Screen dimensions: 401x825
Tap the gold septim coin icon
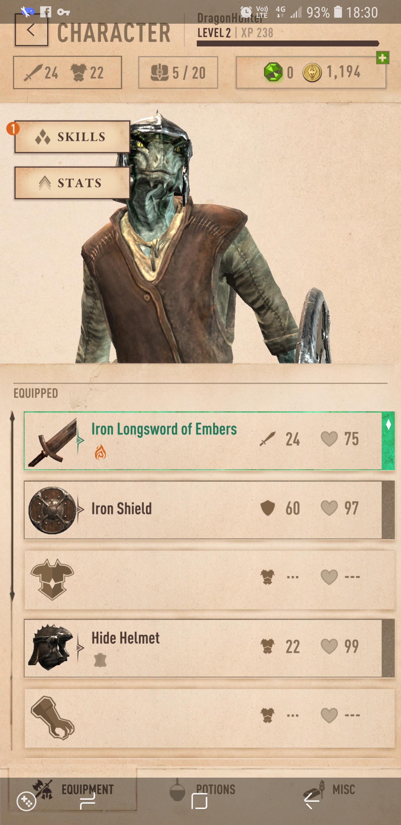tap(312, 72)
